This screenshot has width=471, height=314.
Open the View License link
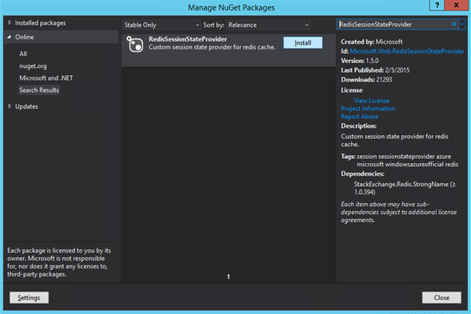coord(372,101)
